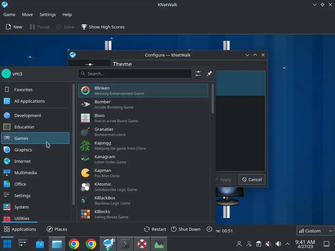The height and width of the screenshot is (251, 335).
Task: Launch Bovo five-in-a-row game
Action: point(143,118)
